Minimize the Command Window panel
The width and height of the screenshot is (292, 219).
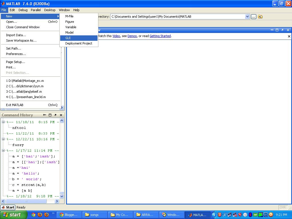(x=272, y=30)
